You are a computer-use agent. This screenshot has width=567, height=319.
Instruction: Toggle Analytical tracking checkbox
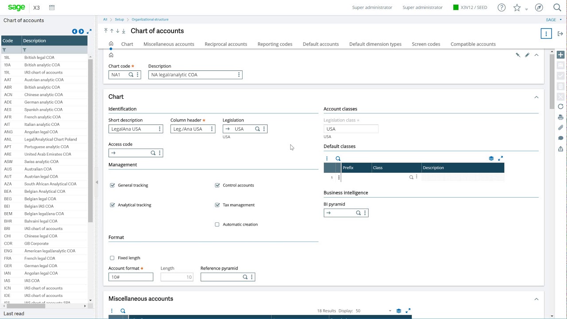113,205
